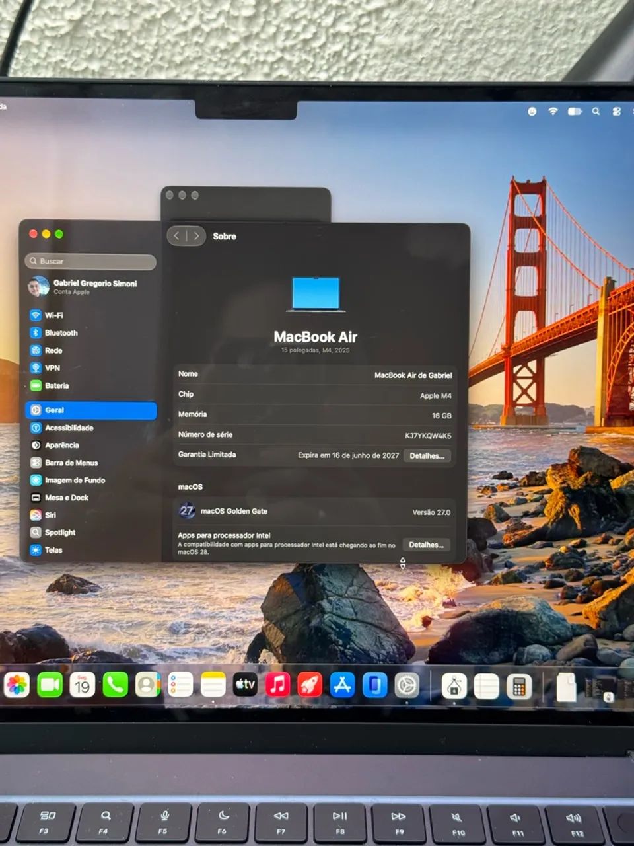Select the serial number KJ7YKQW4K5

(x=428, y=436)
